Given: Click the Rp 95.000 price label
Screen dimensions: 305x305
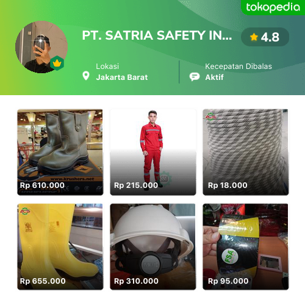Looking at the screenshot, I should pyautogui.click(x=228, y=281).
